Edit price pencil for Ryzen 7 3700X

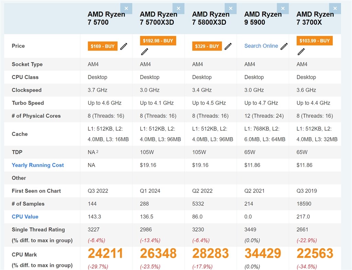click(x=301, y=52)
